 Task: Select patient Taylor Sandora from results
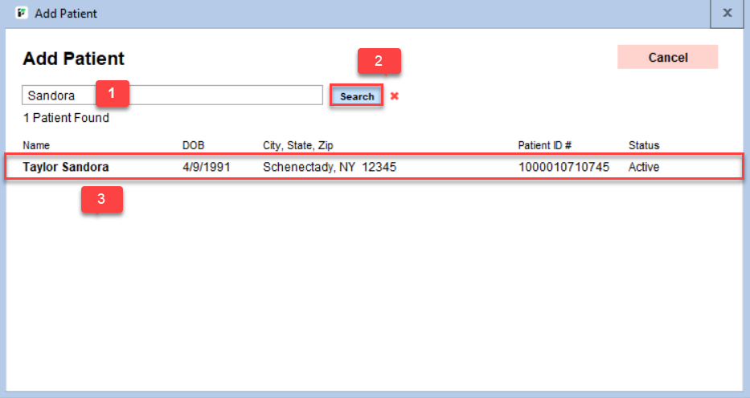(66, 167)
